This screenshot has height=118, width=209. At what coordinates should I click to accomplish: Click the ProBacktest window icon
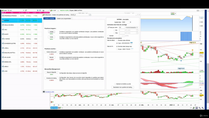(x=43, y=15)
